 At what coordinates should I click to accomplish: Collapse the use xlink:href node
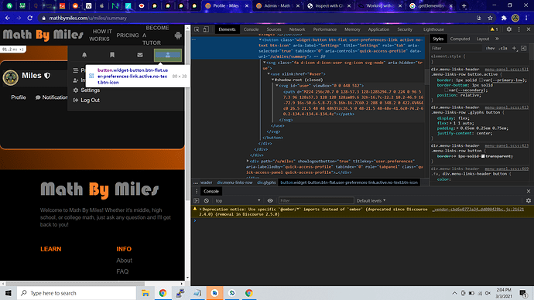tap(269, 73)
